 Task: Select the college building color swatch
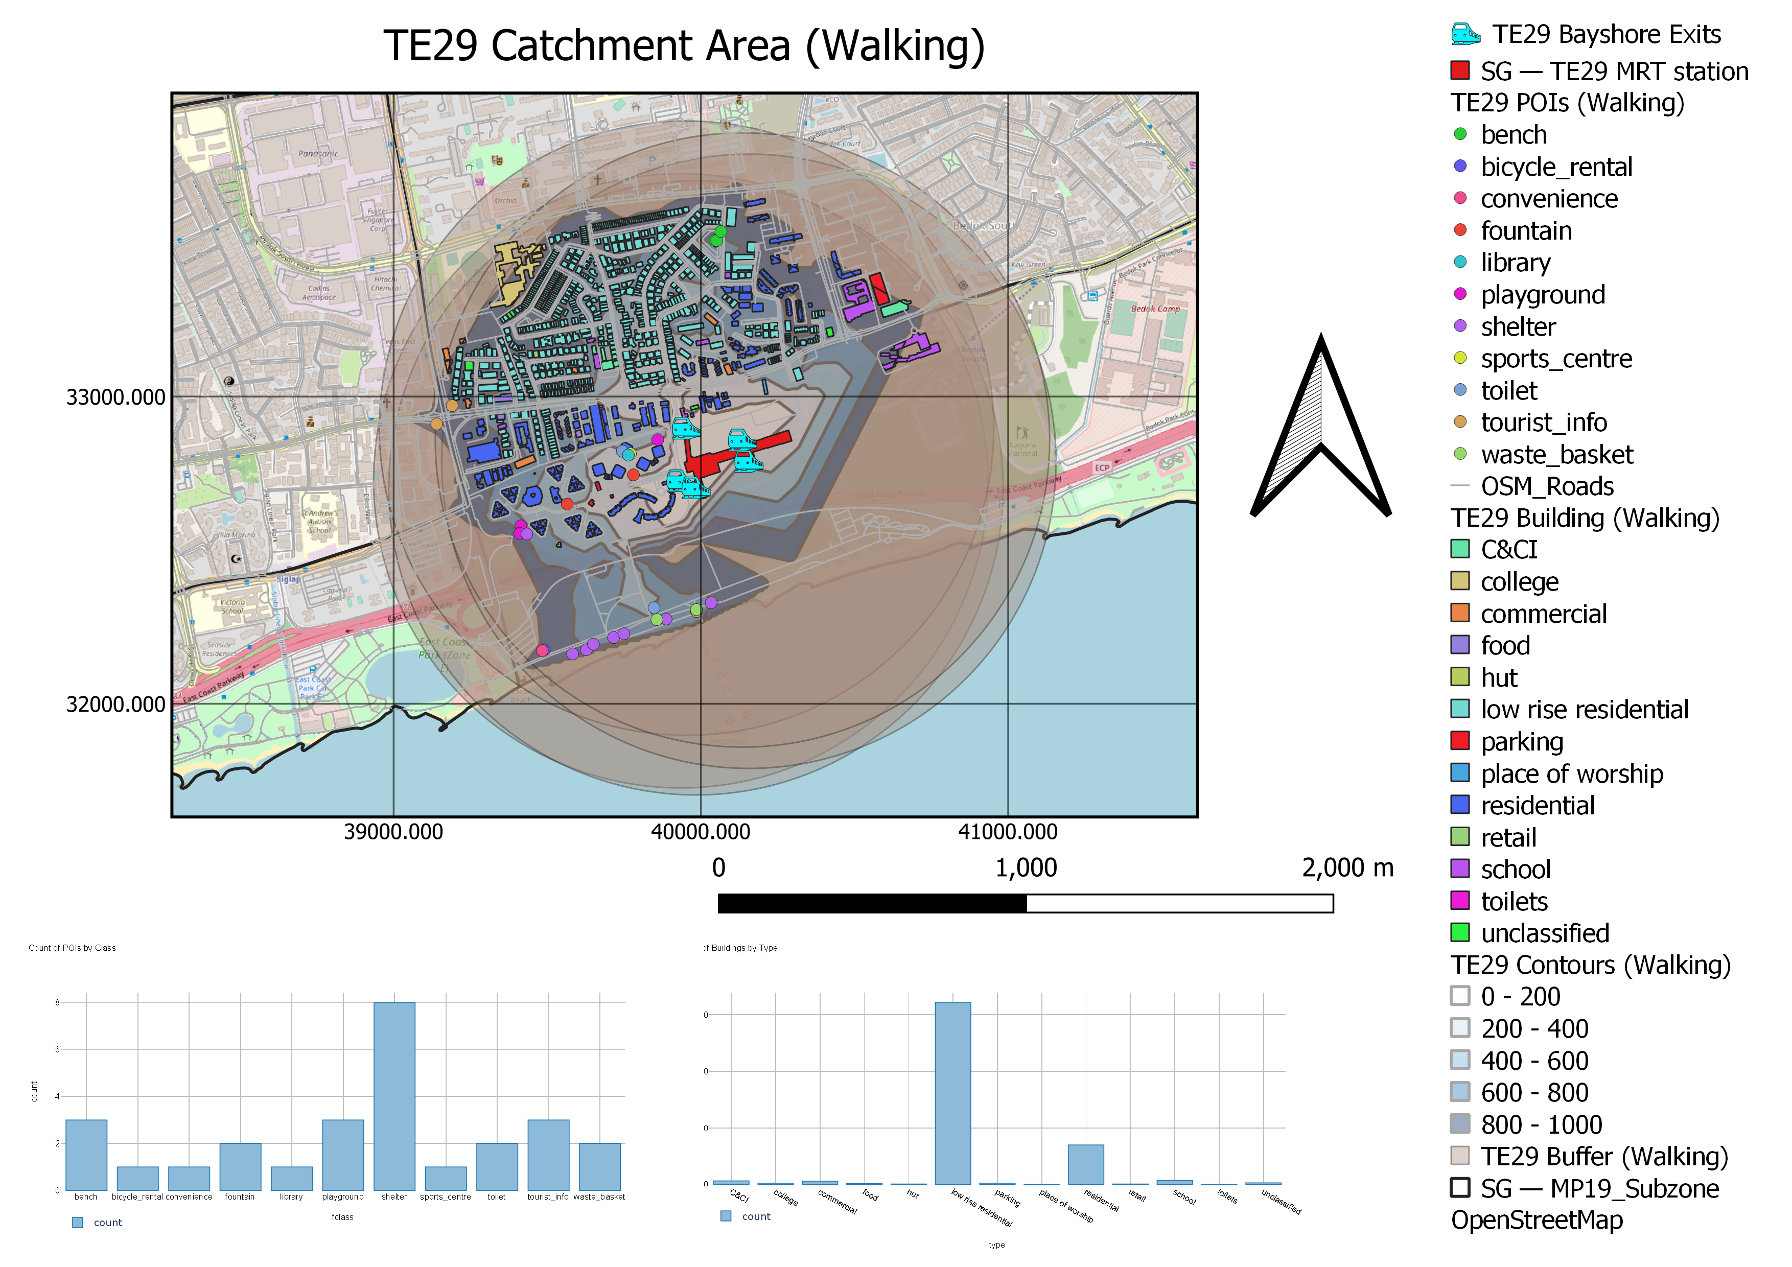click(x=1460, y=581)
